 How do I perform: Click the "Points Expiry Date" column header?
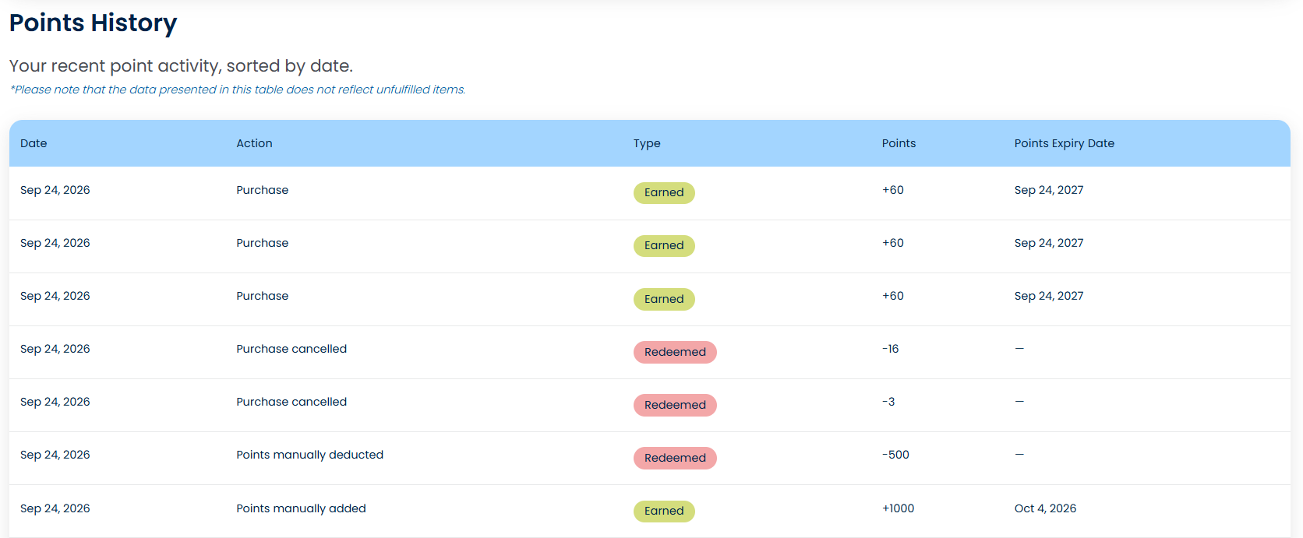pos(1065,143)
